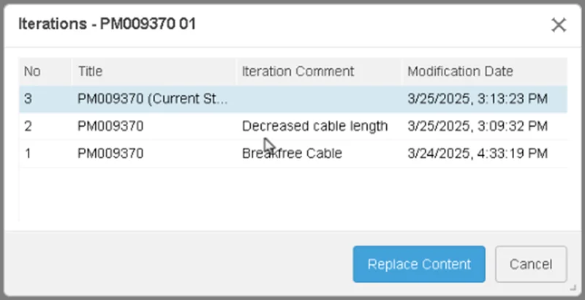
Task: Click the 3/25/2025, 3:09:32 PM date cell
Action: (477, 126)
